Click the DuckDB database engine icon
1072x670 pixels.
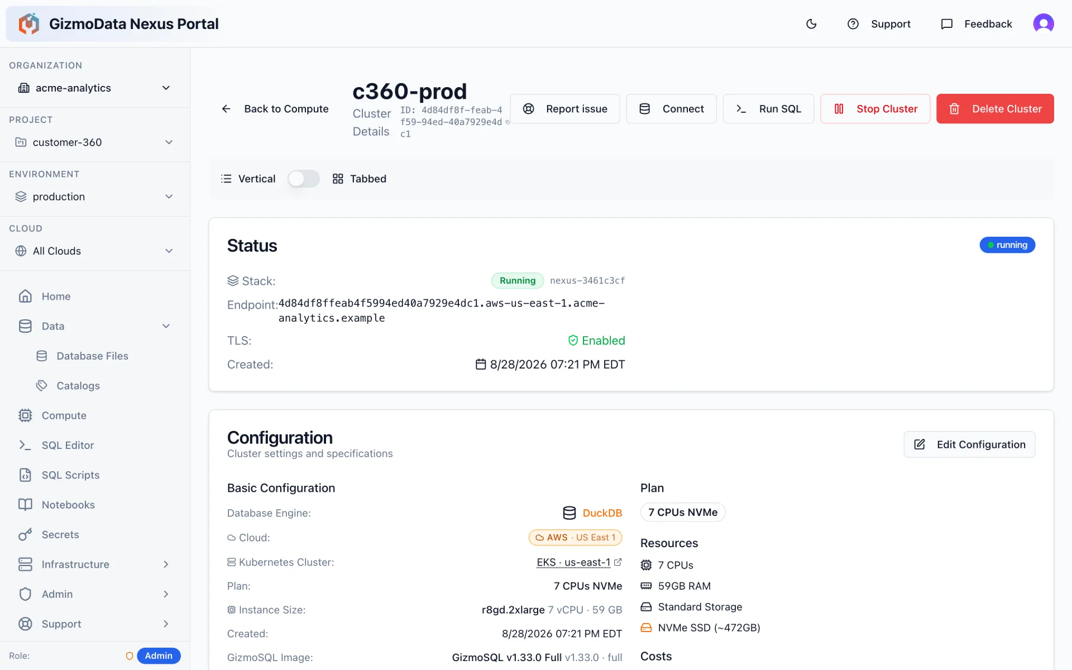(x=569, y=513)
